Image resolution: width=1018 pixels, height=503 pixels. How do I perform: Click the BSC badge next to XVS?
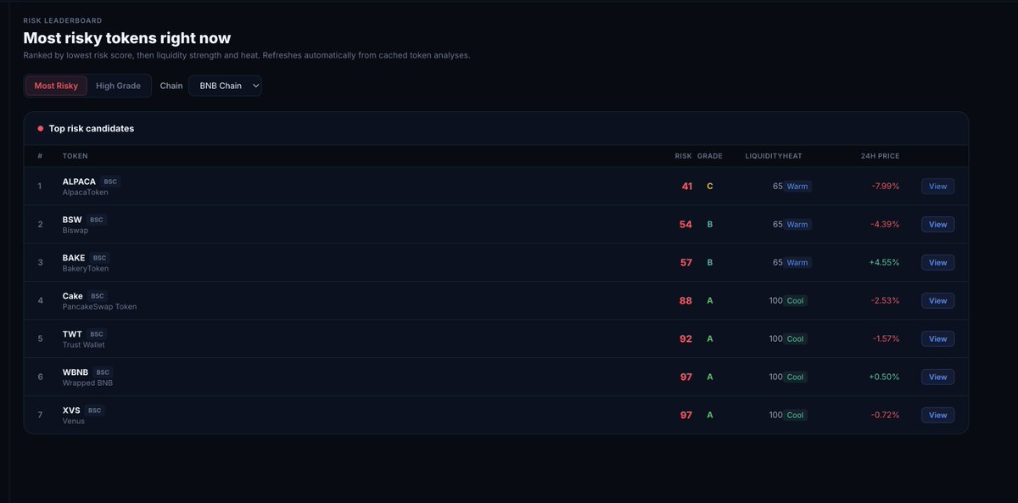(95, 411)
